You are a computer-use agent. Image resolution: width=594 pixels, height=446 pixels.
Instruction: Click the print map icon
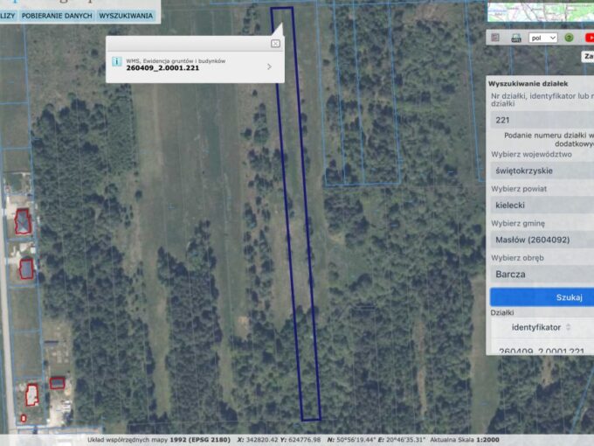(516, 38)
